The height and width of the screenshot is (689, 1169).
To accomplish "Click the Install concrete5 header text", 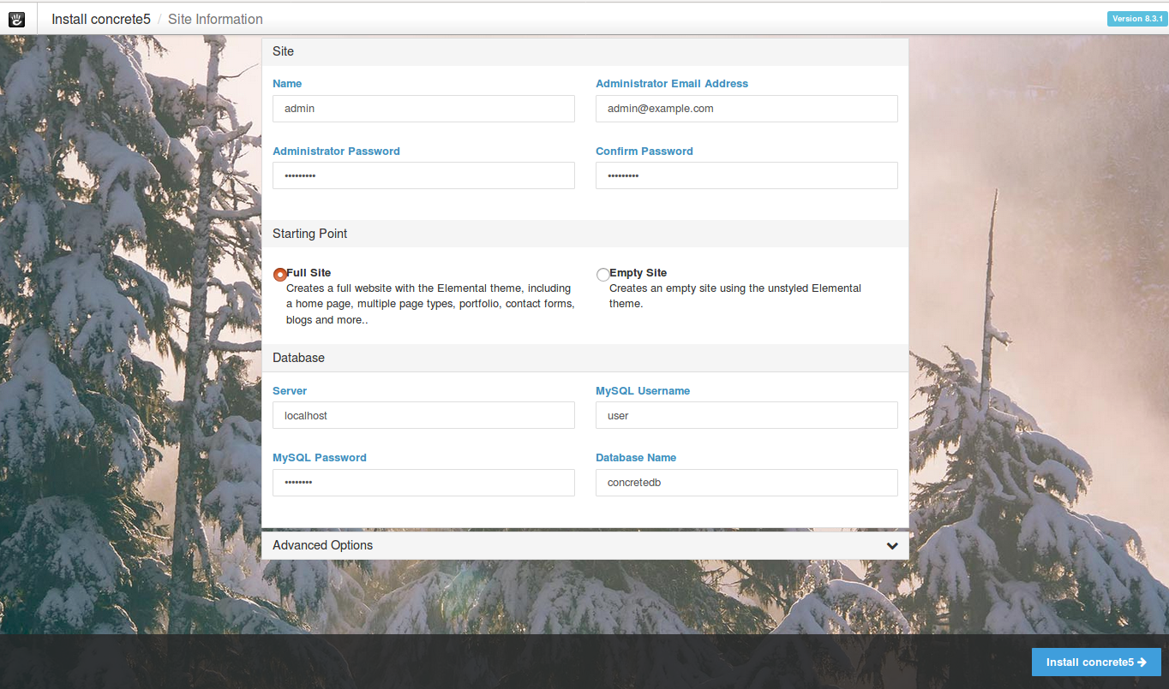I will [x=101, y=19].
